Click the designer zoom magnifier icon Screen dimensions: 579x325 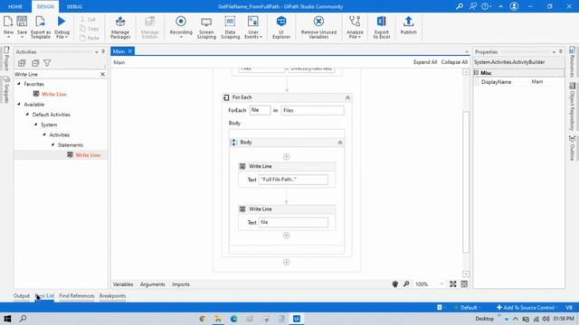tap(406, 284)
